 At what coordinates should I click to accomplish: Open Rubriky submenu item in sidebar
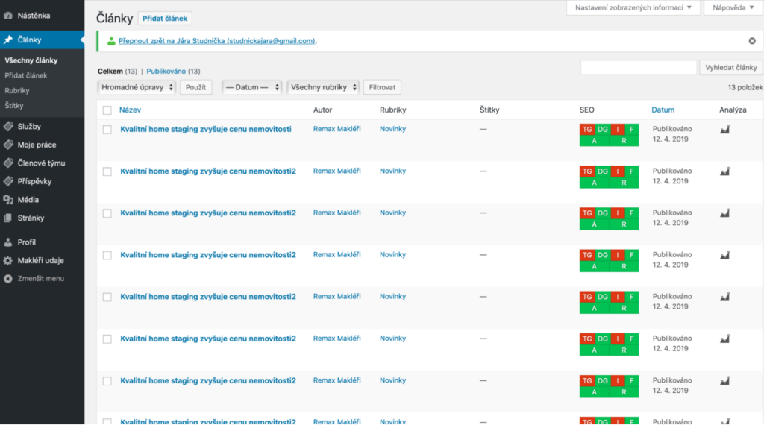click(17, 90)
